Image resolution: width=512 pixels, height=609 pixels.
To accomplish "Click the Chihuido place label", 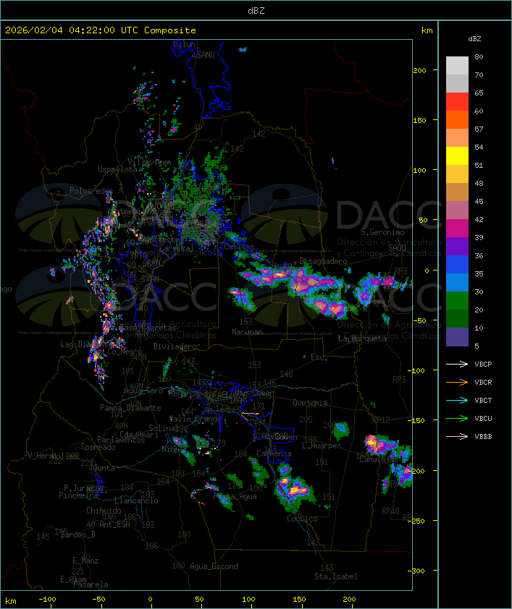I will coord(104,511).
